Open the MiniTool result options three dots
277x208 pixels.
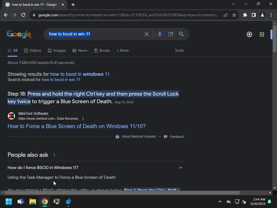[83, 119]
